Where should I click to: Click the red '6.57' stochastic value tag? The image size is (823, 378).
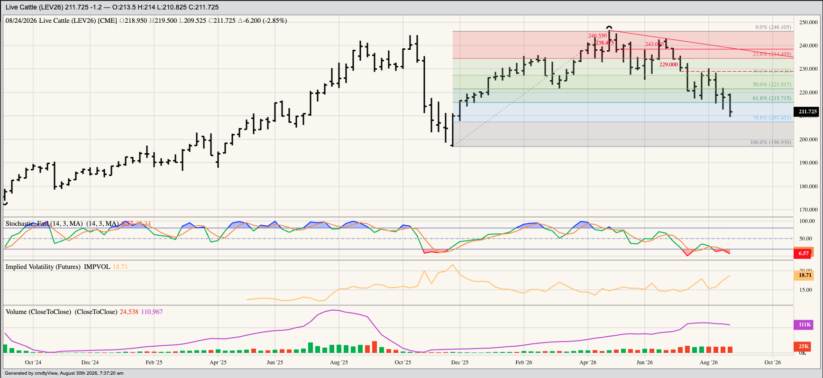[x=804, y=253]
